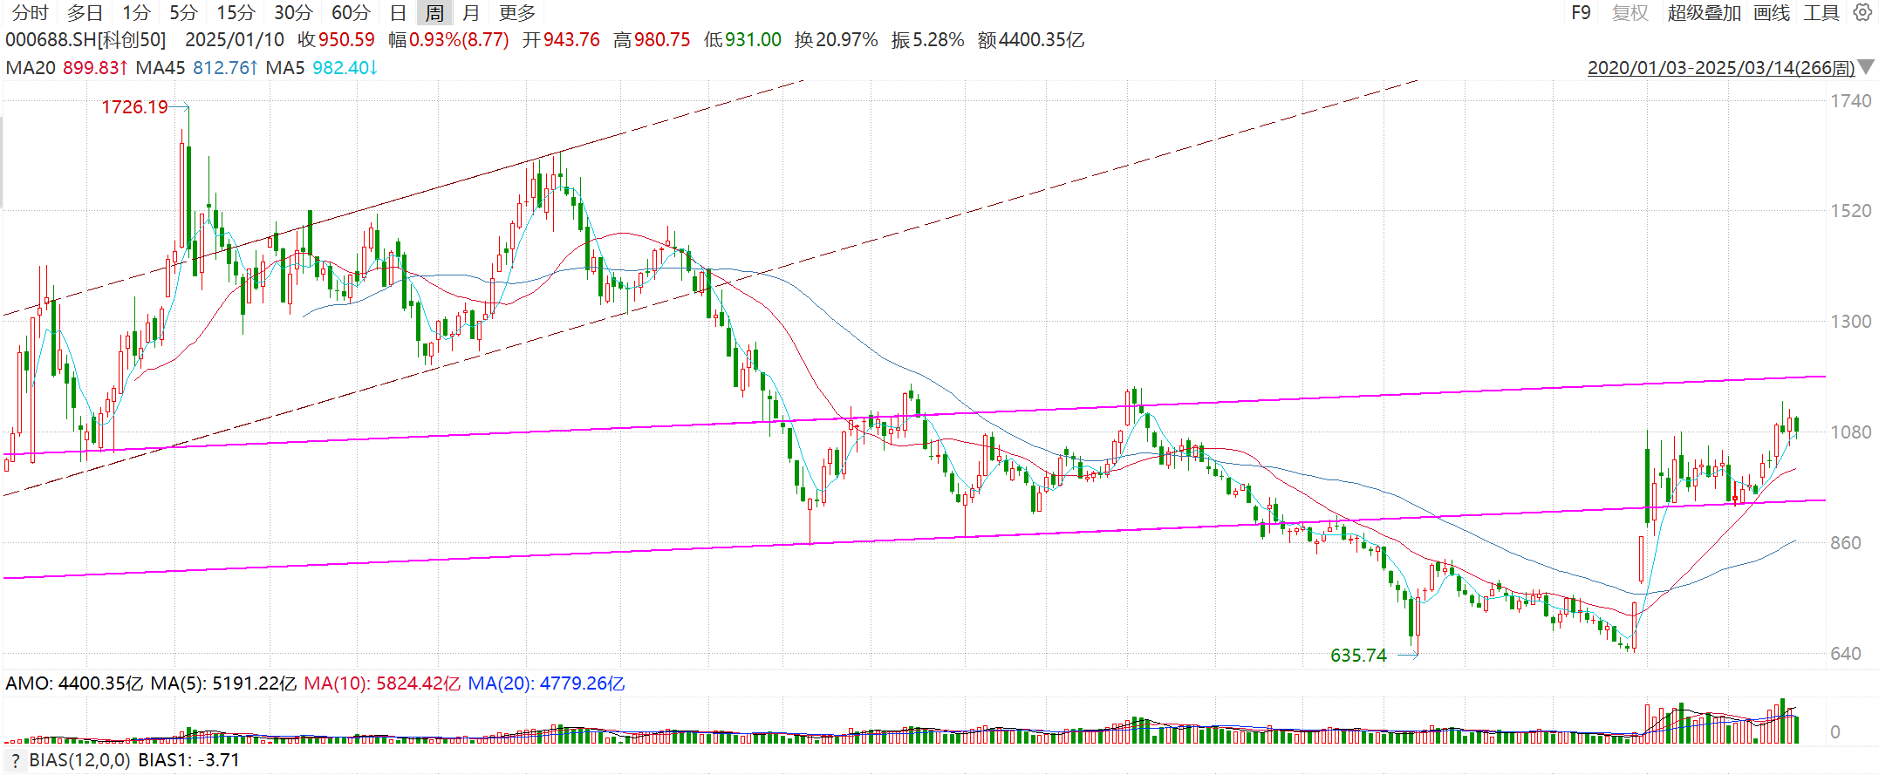Expand the date range dropdown triangle
The height and width of the screenshot is (775, 1879).
[x=1866, y=67]
